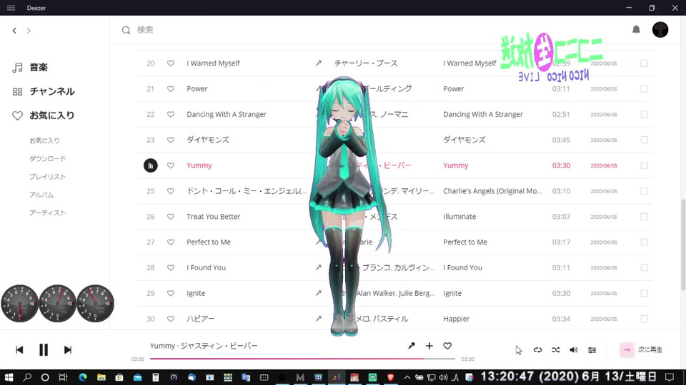686x385 pixels.
Task: Click the search field 検索
Action: click(145, 30)
